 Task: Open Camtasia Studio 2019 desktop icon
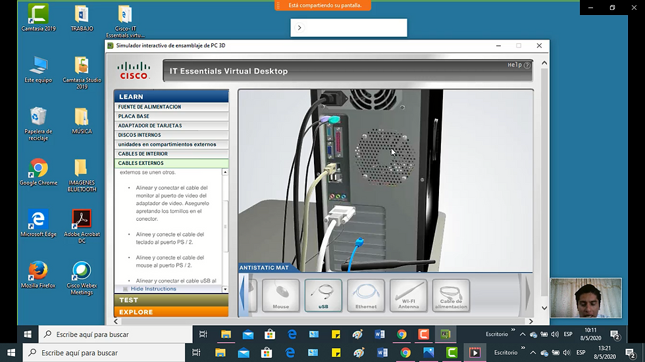[82, 73]
